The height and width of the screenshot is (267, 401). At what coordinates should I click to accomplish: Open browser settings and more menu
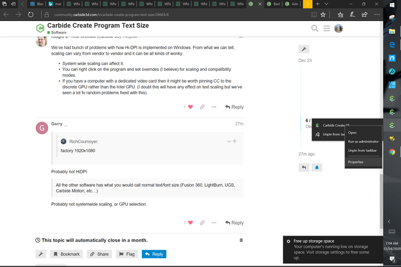tap(377, 15)
